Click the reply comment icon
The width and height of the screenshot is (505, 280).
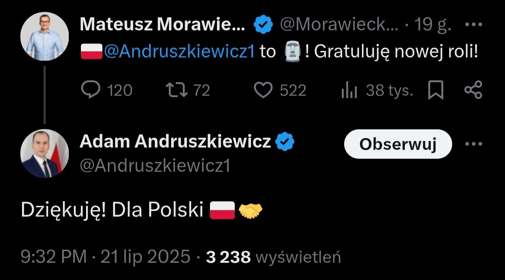(89, 90)
